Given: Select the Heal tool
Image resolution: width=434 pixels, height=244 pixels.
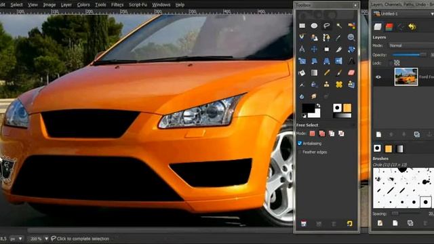Looking at the screenshot, I should click(339, 85).
